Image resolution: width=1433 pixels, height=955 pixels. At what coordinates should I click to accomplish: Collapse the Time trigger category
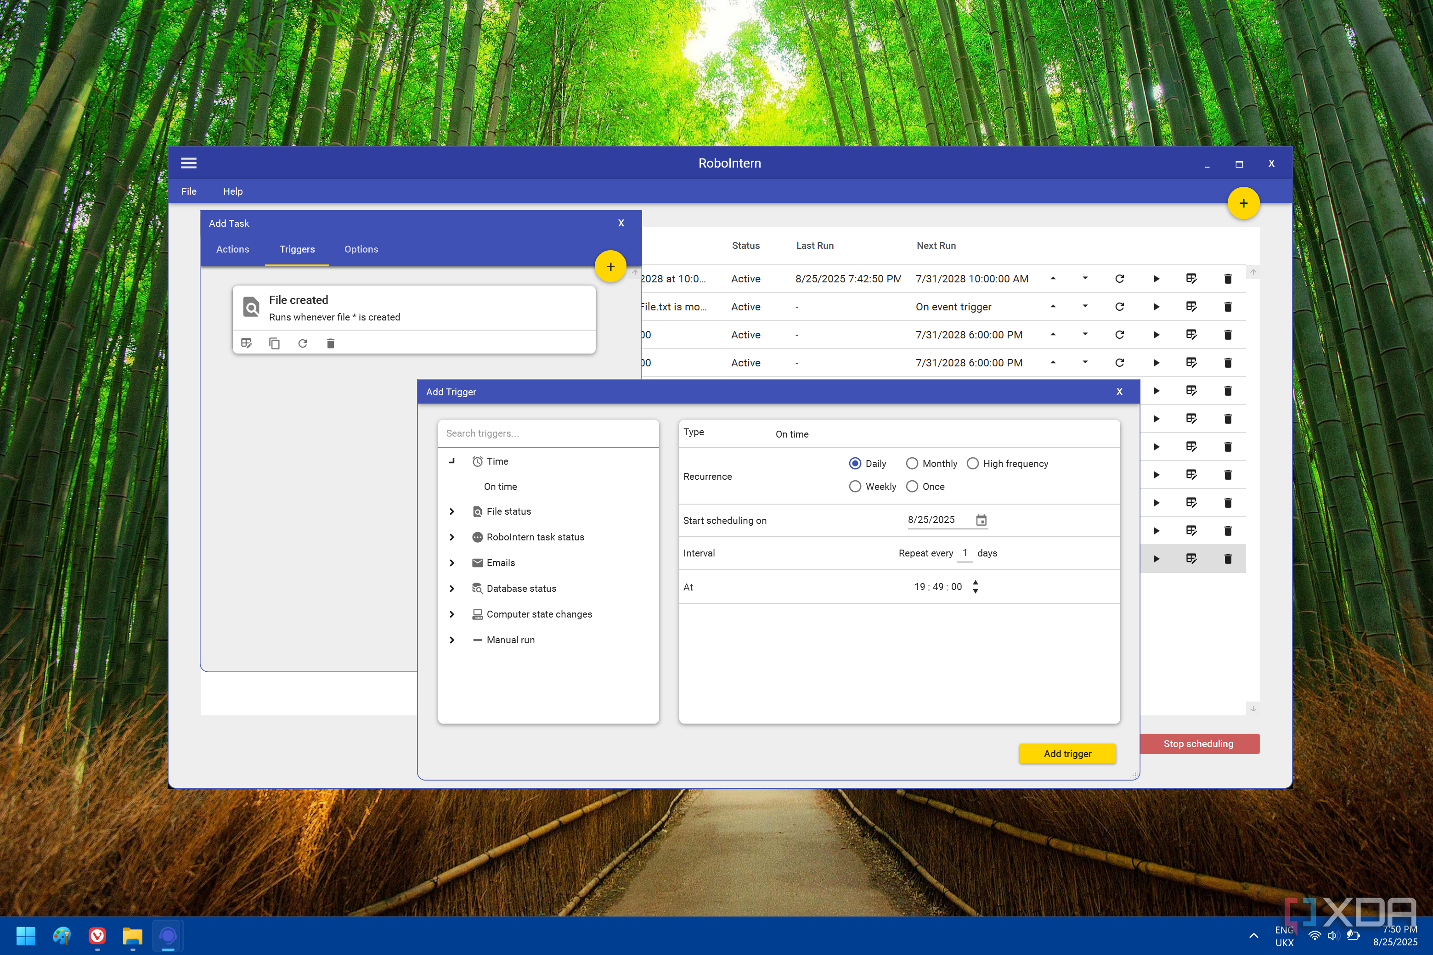tap(452, 461)
